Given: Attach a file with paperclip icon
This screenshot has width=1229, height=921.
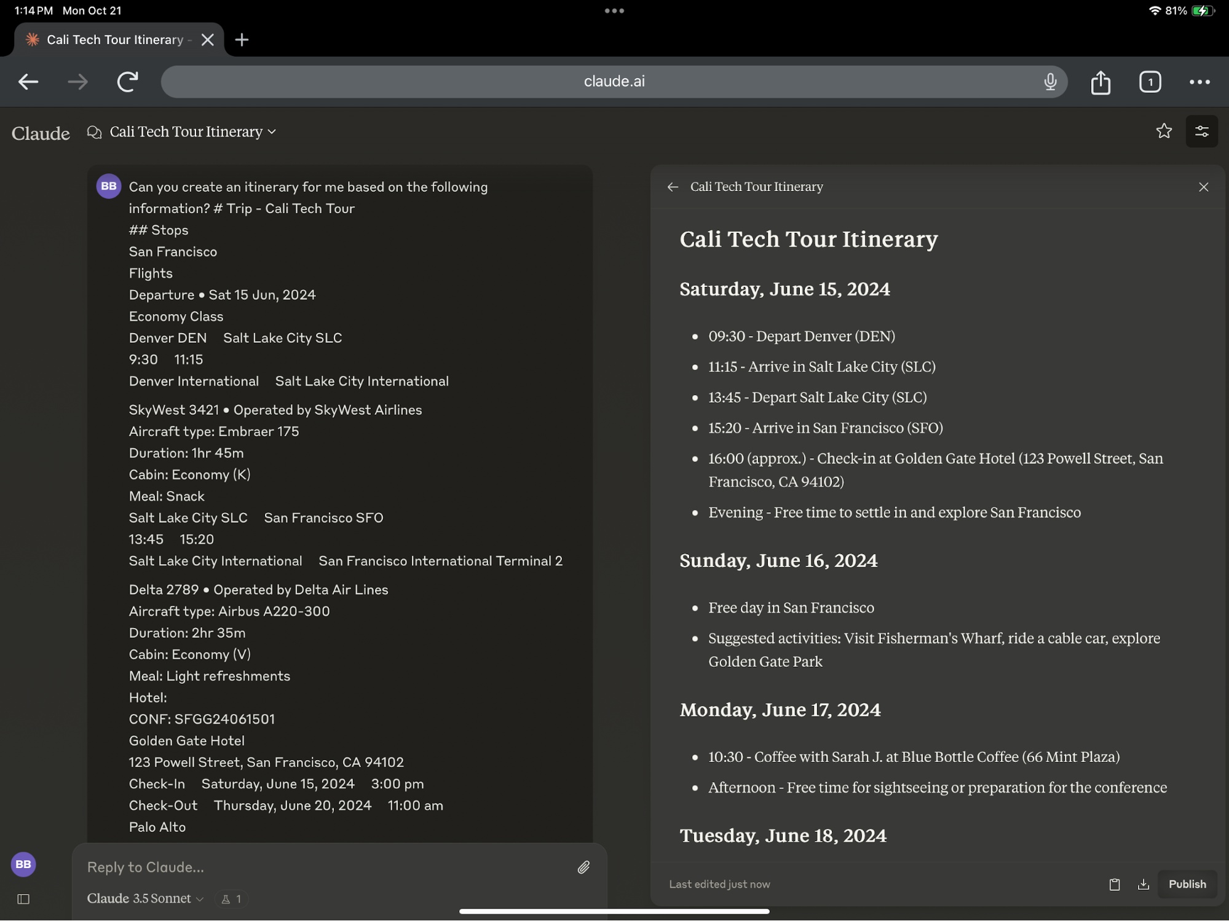Looking at the screenshot, I should [583, 867].
